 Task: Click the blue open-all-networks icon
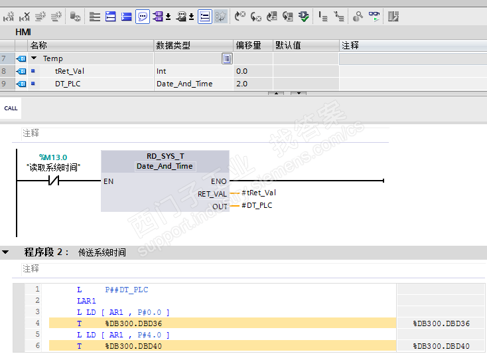pyautogui.click(x=111, y=17)
